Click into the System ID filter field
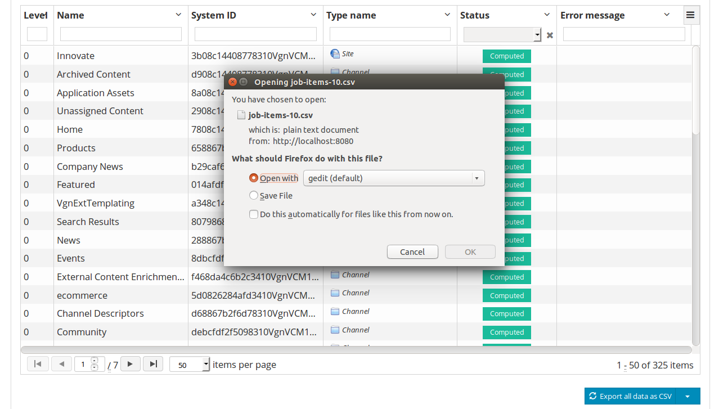719x409 pixels. click(255, 34)
